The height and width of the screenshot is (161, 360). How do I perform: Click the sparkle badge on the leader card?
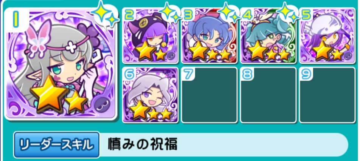coord(105,13)
